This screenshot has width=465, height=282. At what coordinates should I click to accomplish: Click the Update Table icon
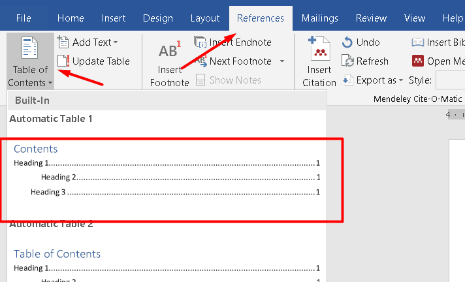coord(63,61)
